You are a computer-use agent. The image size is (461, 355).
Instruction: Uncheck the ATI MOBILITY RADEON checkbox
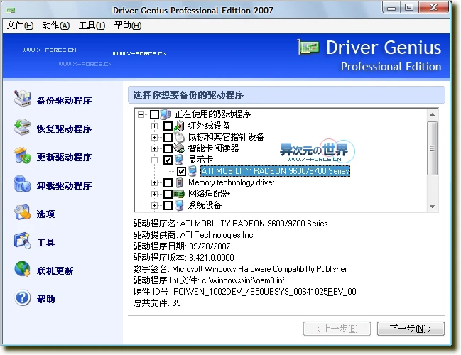click(181, 171)
